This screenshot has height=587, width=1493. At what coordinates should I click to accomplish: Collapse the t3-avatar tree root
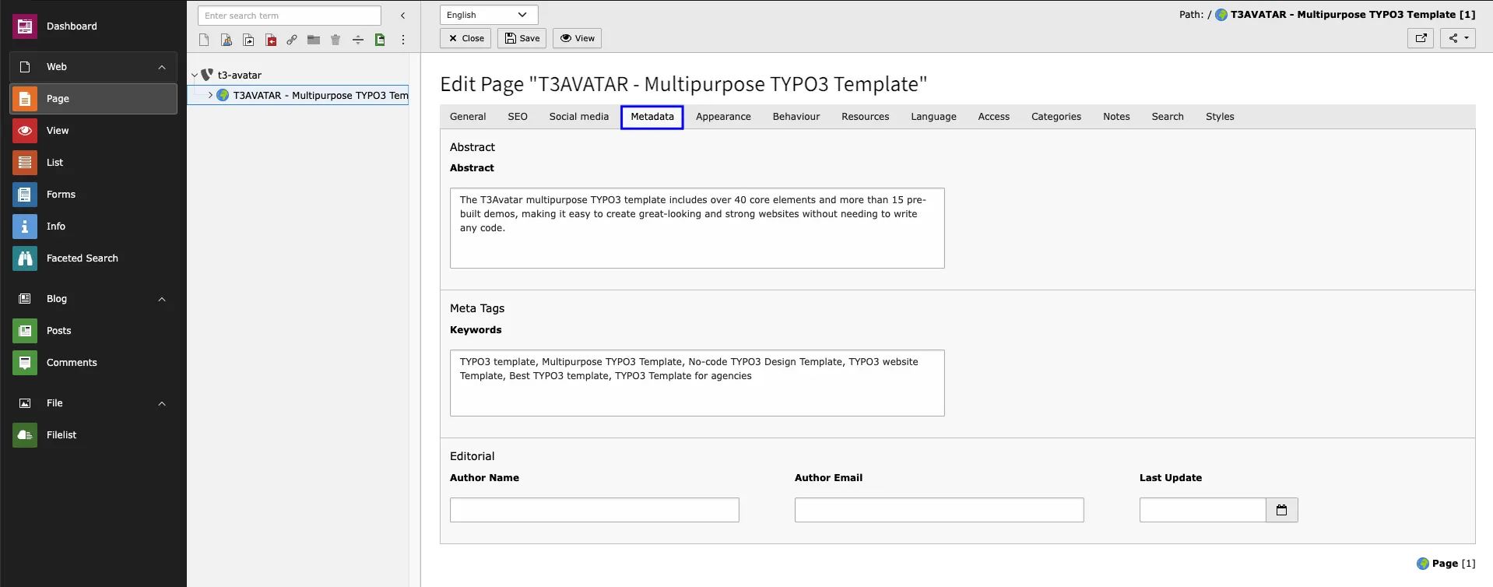pyautogui.click(x=195, y=76)
